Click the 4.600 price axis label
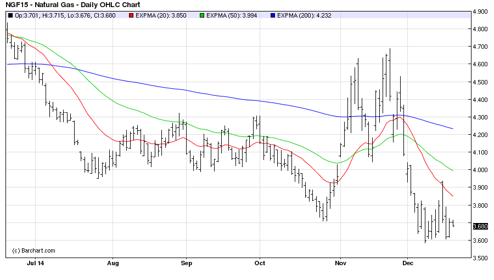This screenshot has height=280, width=494. [480, 64]
